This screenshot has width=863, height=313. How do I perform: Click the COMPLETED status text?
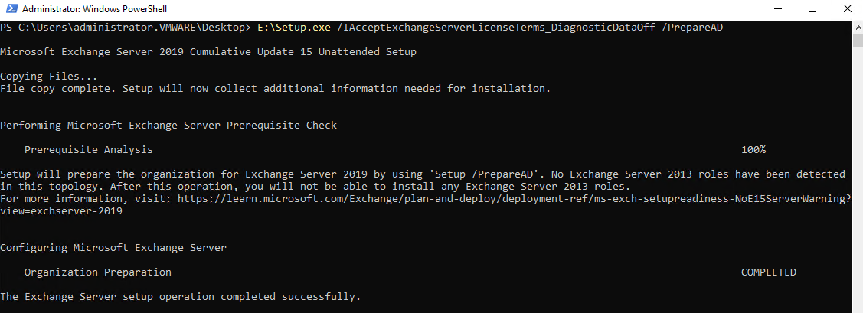[x=768, y=272]
